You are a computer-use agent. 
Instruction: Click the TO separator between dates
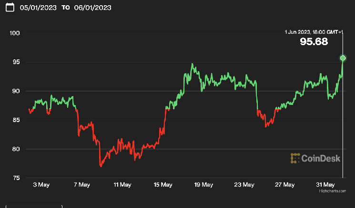(x=66, y=9)
